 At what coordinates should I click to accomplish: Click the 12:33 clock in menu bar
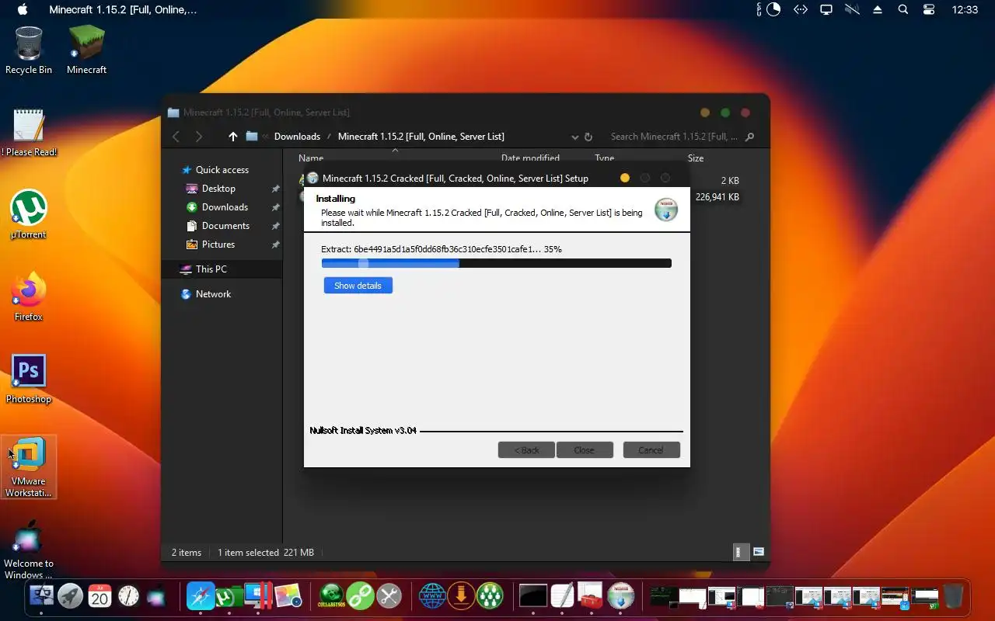pos(965,9)
